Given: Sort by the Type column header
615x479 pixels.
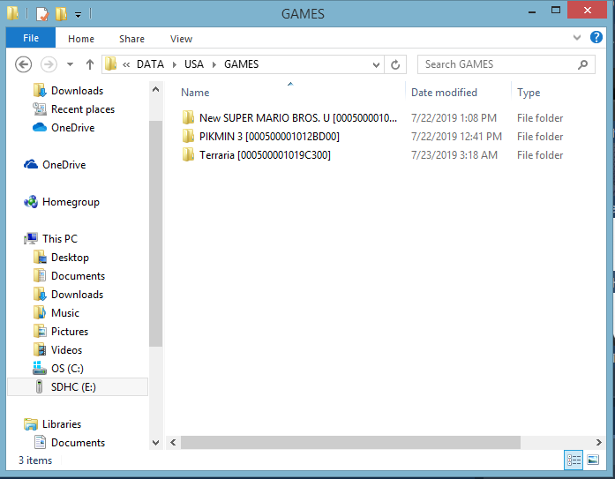Looking at the screenshot, I should 529,93.
